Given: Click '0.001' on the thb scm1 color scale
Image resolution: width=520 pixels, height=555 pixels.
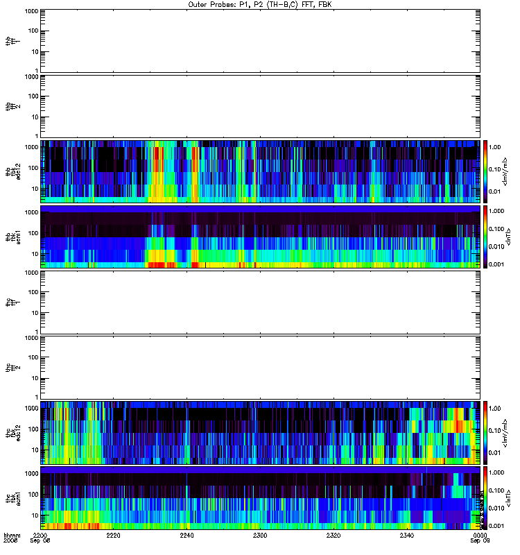Looking at the screenshot, I should 496,264.
